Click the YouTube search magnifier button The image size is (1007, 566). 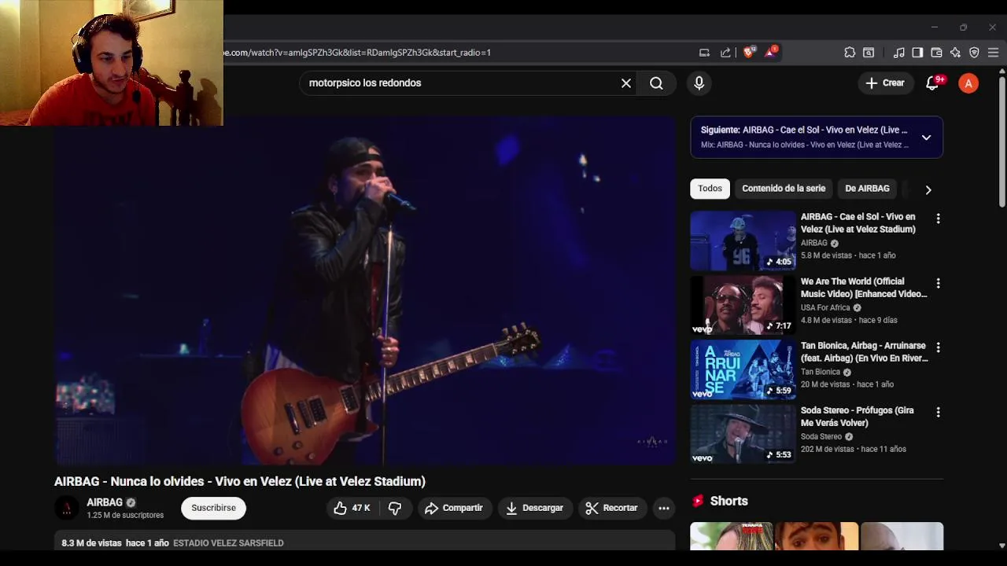[656, 83]
